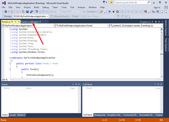Click the Autos panel Value column header
Viewport: 169px width, 122px height.
[47, 88]
